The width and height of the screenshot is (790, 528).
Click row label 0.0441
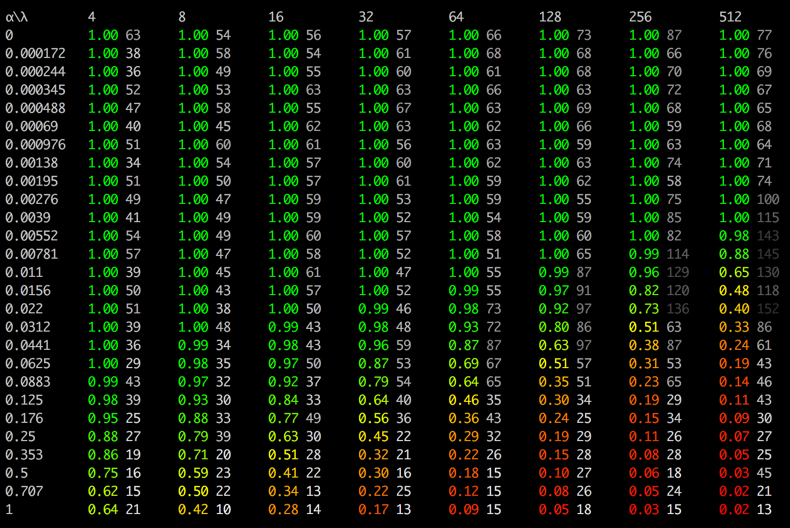point(28,346)
